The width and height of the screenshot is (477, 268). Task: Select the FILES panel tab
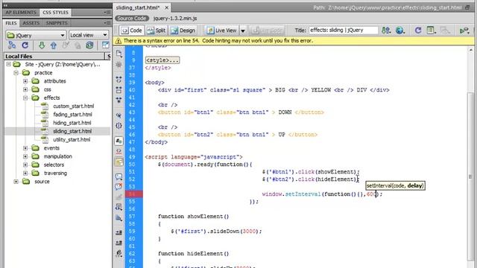click(x=11, y=23)
